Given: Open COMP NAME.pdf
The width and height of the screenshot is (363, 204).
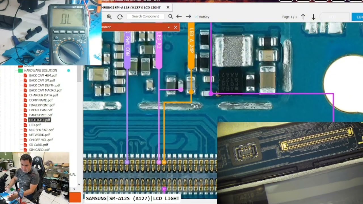Looking at the screenshot, I should pos(41,100).
